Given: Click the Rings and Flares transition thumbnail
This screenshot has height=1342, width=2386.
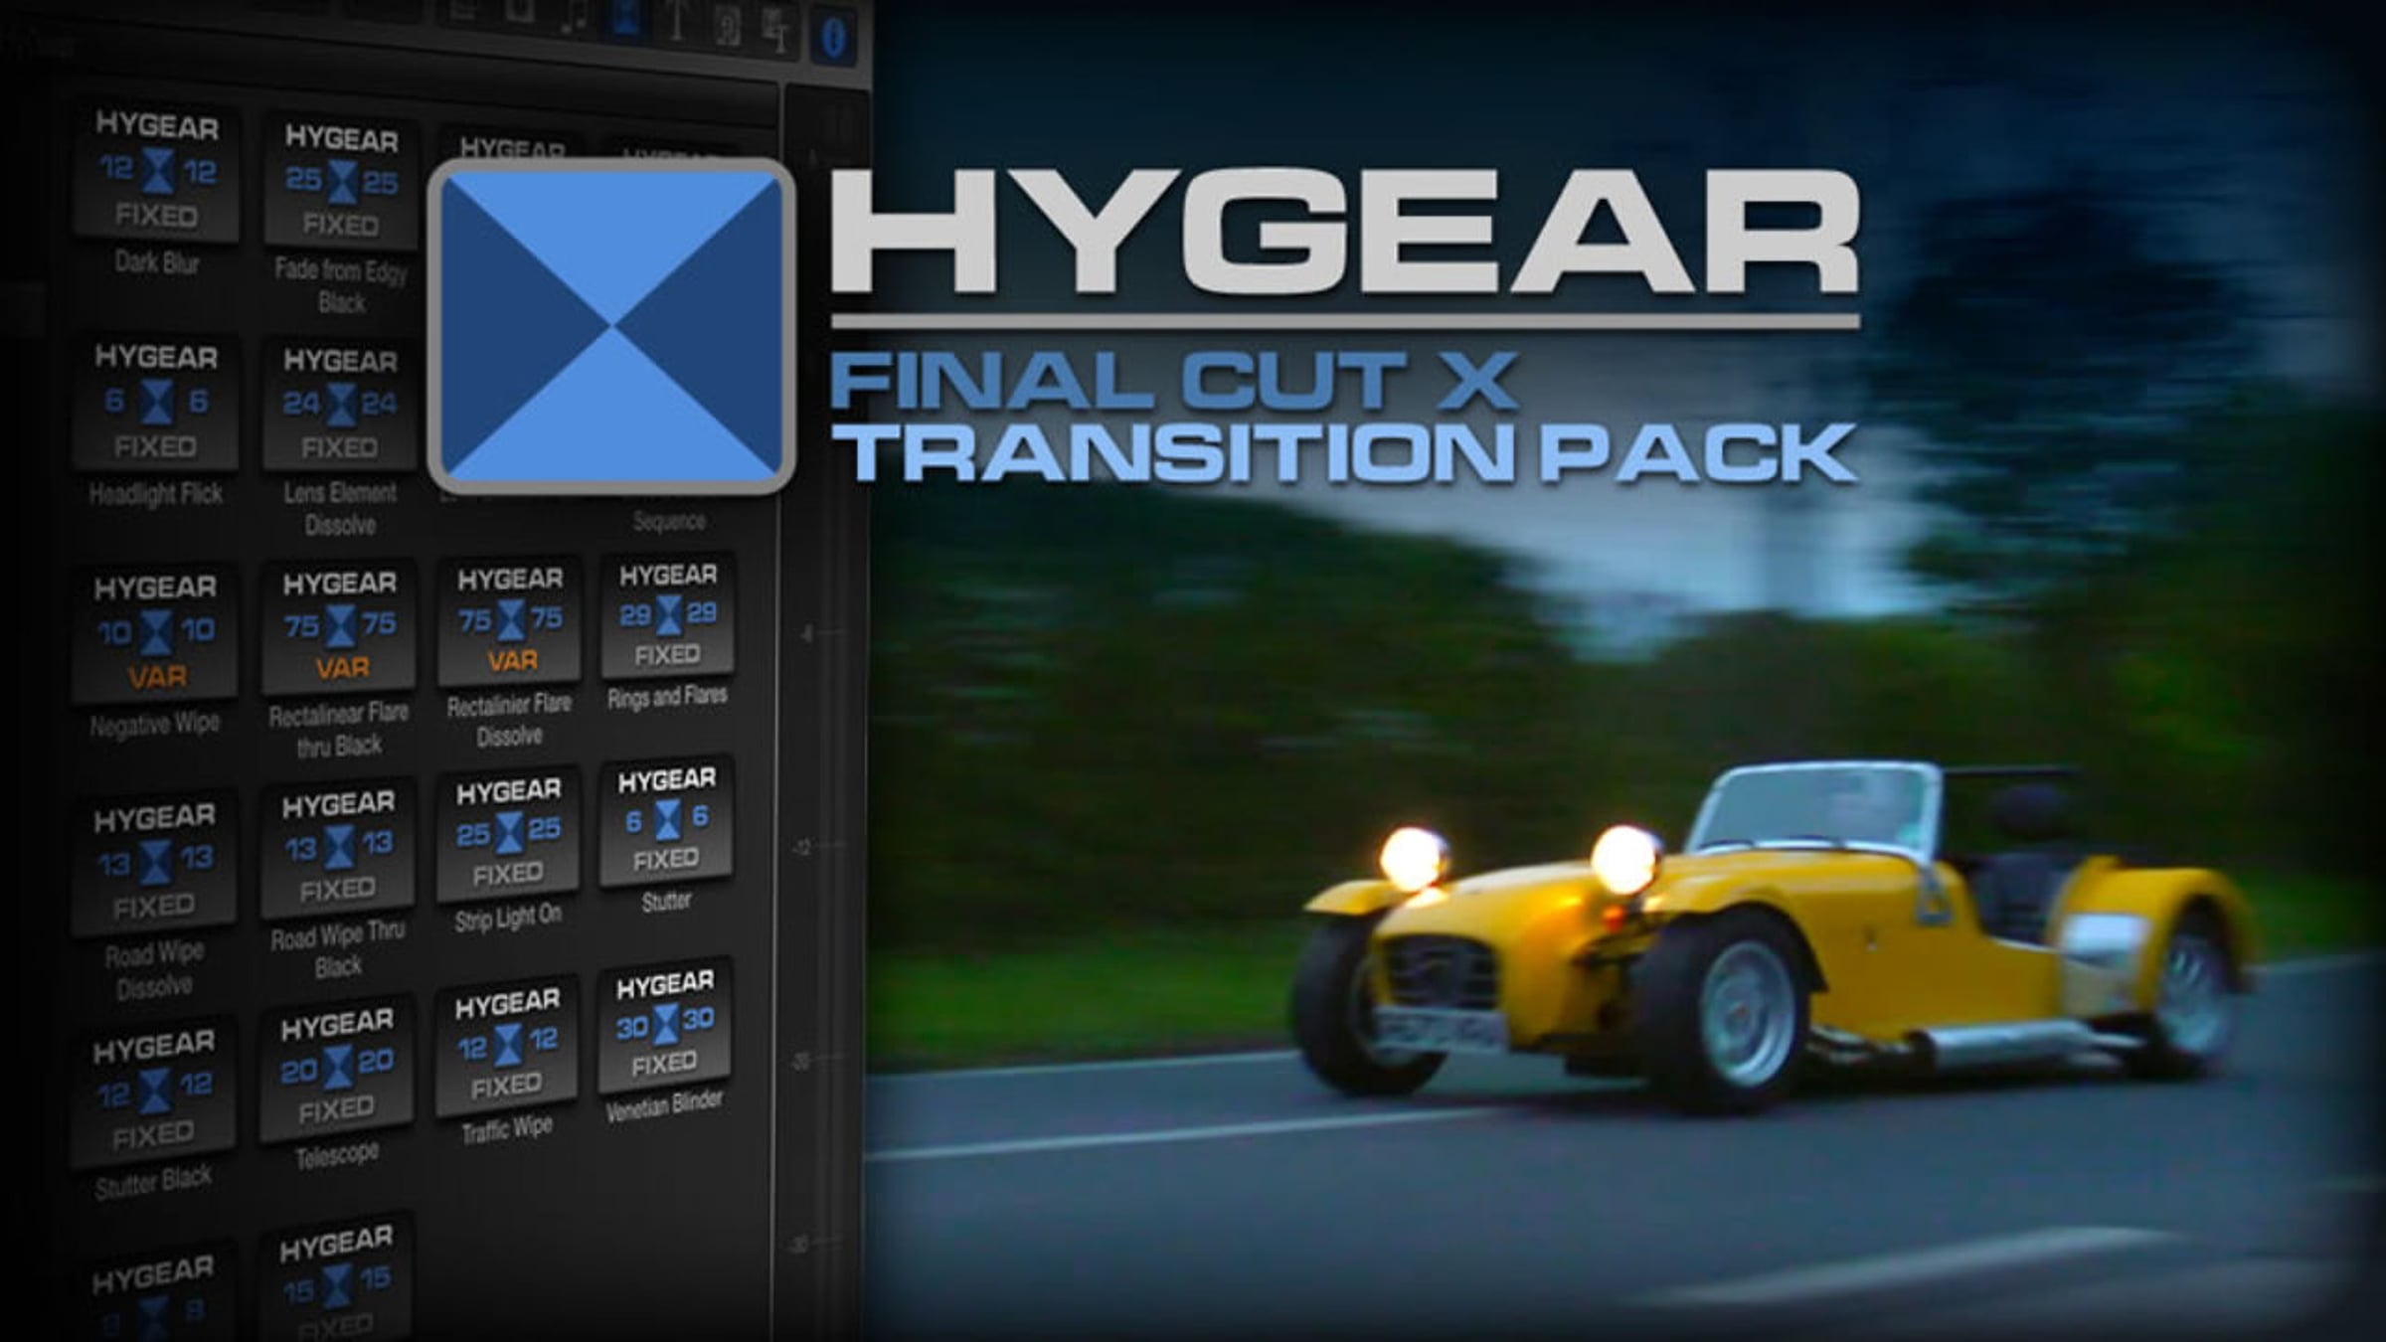Looking at the screenshot, I should click(x=668, y=616).
